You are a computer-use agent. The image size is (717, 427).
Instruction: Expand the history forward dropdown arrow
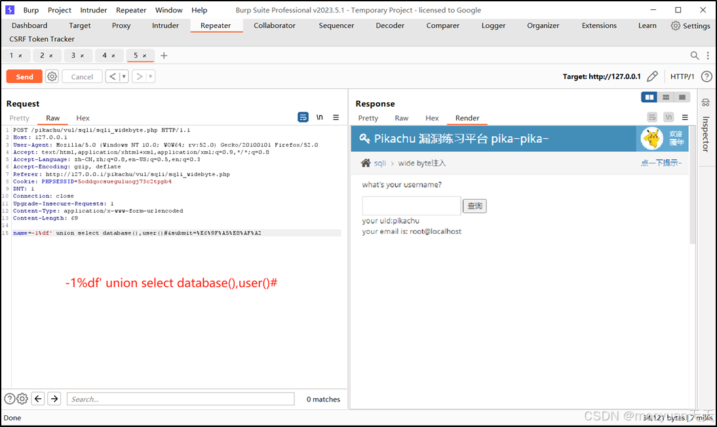point(151,77)
